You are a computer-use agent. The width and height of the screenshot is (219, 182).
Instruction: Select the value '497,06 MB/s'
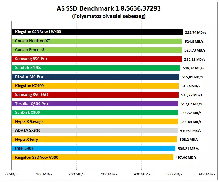coord(186,157)
